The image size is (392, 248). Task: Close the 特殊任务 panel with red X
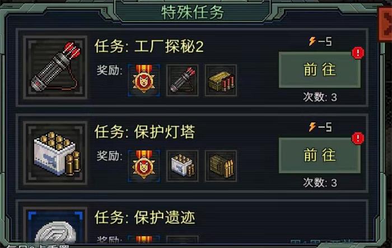[x=385, y=24]
